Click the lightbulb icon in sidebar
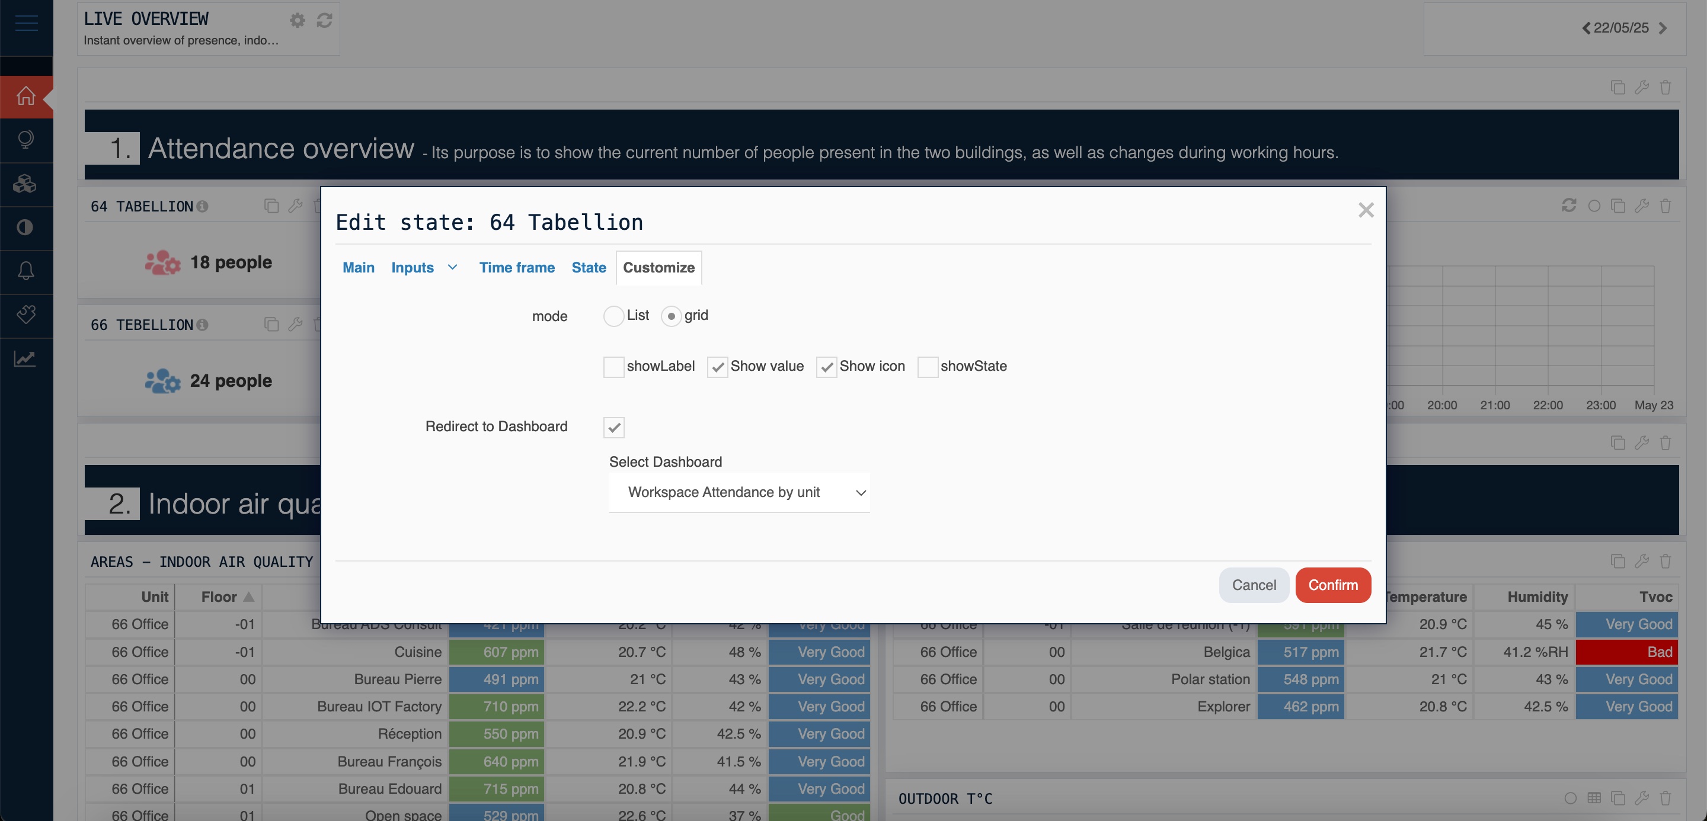1707x821 pixels. [26, 140]
